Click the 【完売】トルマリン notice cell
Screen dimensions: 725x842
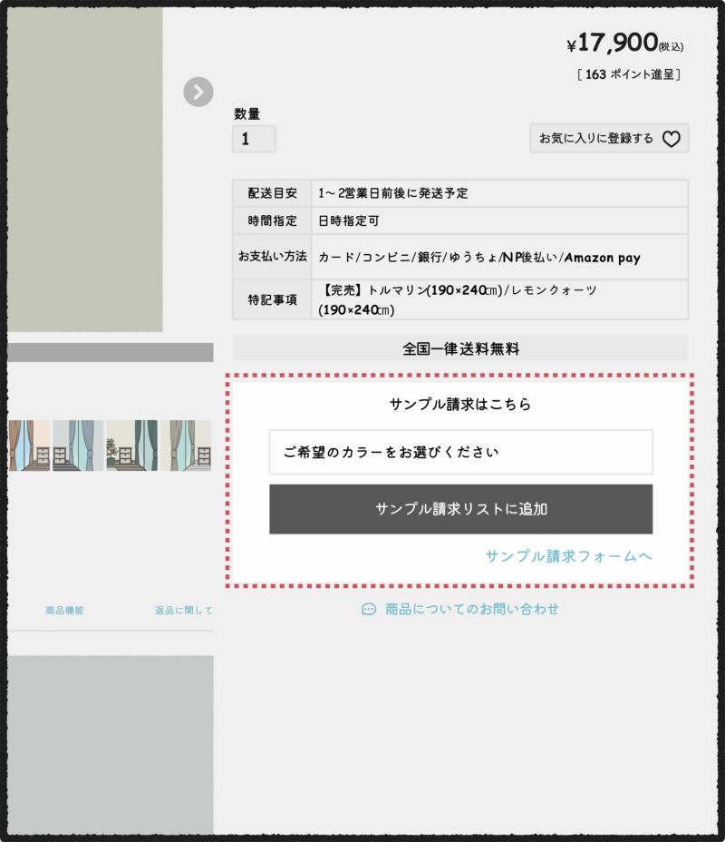pos(499,299)
